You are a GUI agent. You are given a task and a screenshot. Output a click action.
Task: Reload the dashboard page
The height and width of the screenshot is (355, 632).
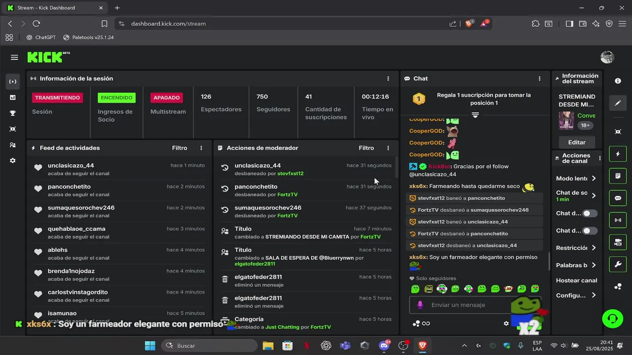click(x=36, y=23)
